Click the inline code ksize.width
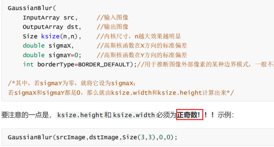 (134, 115)
